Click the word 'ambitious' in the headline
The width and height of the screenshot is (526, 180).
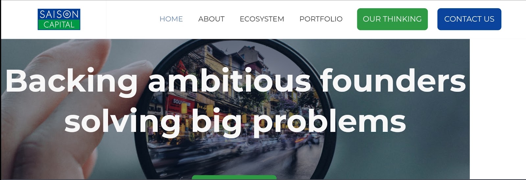click(x=229, y=80)
